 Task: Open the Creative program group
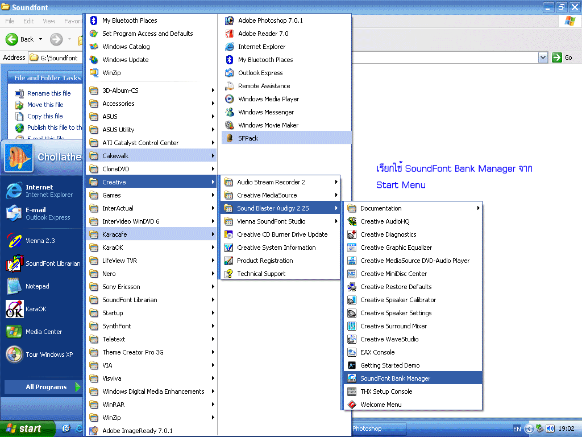[x=151, y=182]
